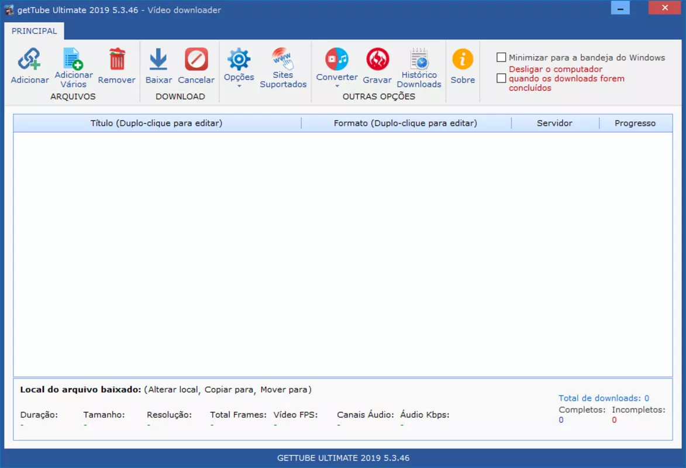Click the Vídeo FPS: label
686x468 pixels.
296,415
